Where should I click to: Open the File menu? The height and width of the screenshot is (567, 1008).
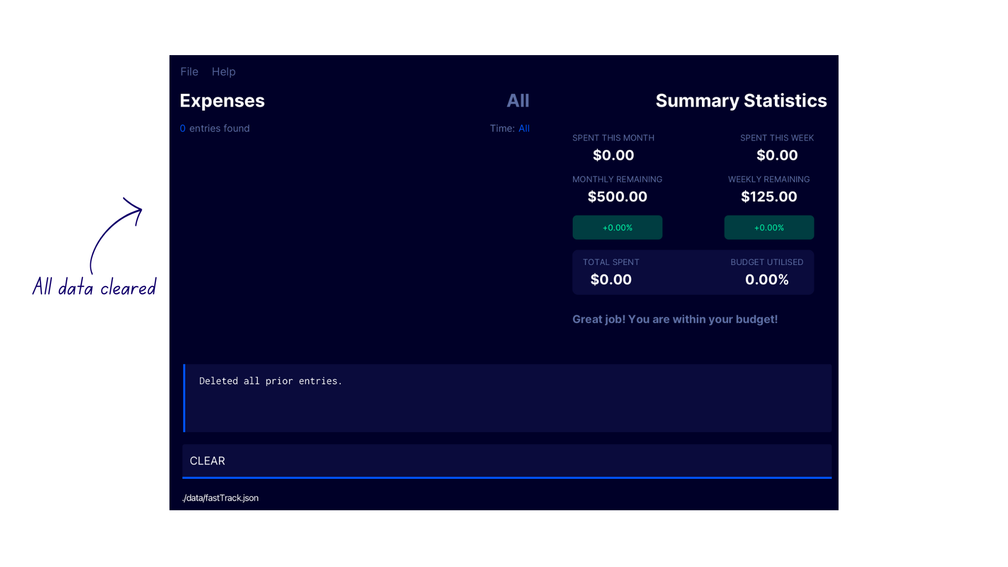coord(189,72)
